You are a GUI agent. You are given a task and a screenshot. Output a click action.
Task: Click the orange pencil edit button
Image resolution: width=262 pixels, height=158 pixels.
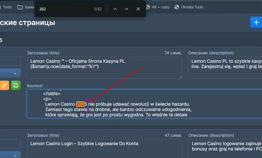[x=4, y=85]
